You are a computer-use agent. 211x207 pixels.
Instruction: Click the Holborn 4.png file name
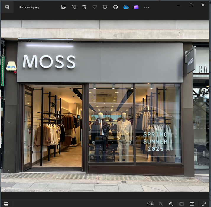pyautogui.click(x=29, y=7)
